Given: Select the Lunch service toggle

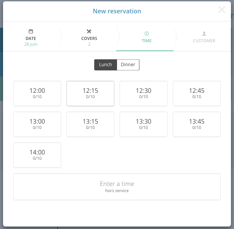Looking at the screenshot, I should 106,65.
